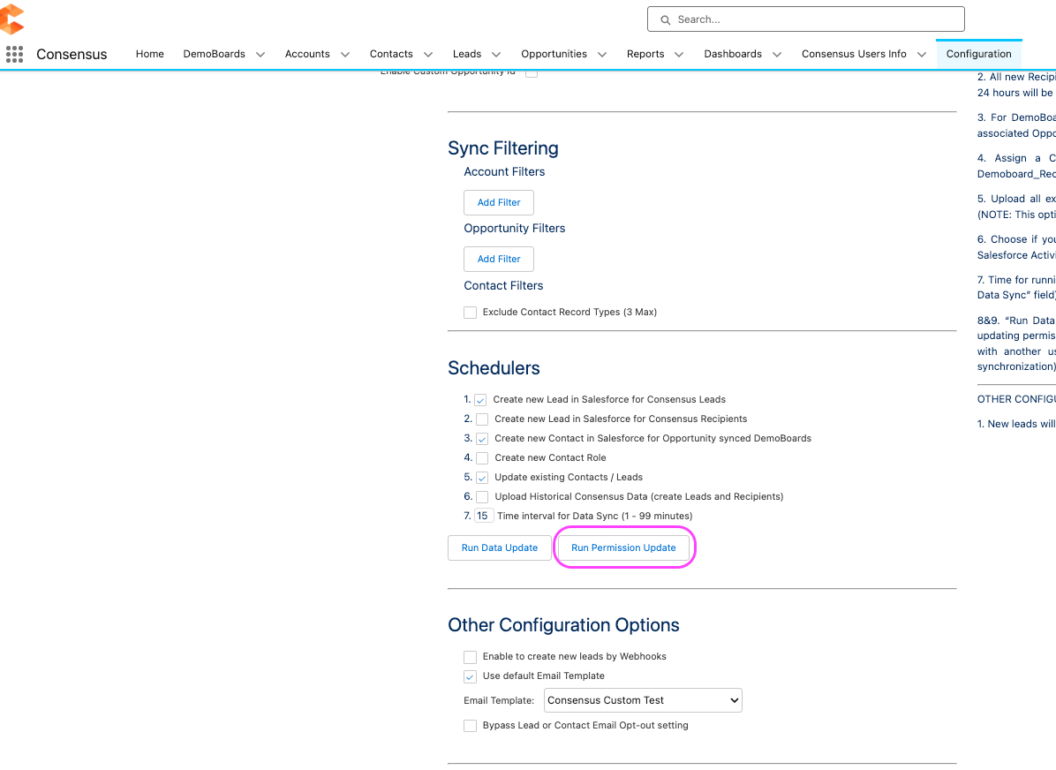Expand the Accounts tab chevron menu

(x=345, y=55)
